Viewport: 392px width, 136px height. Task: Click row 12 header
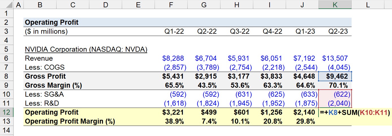(x=7, y=112)
